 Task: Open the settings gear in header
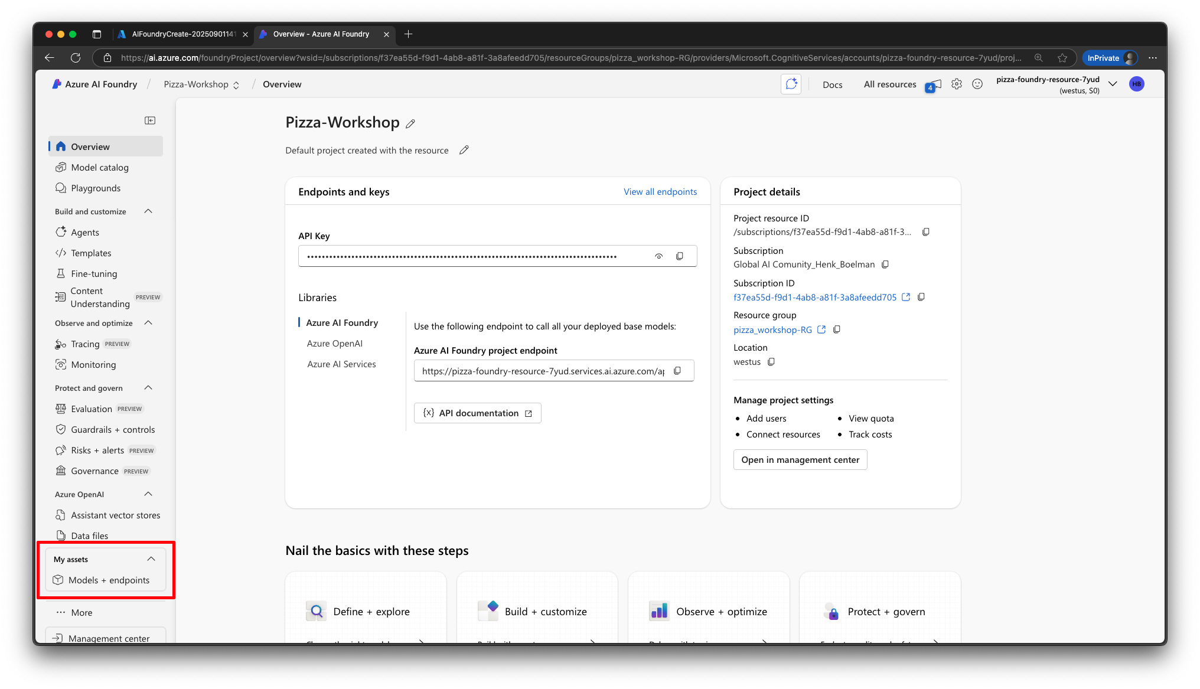(x=956, y=84)
